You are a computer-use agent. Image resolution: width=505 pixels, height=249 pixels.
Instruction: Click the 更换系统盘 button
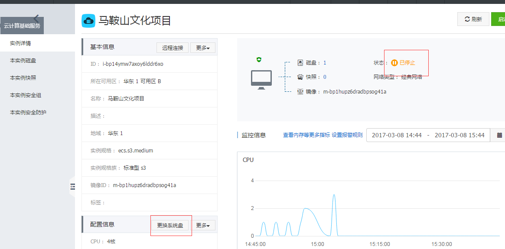coord(170,226)
